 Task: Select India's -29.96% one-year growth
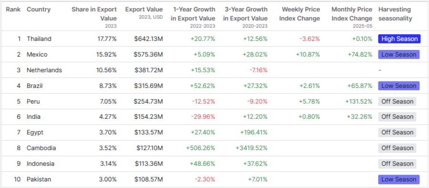tap(203, 117)
